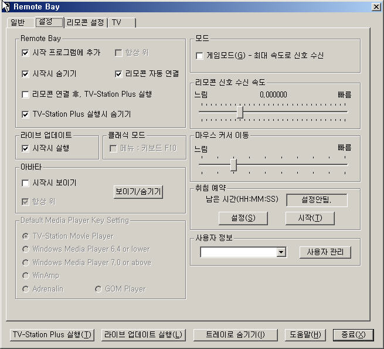Screen dimensions: 384x349
Task: Enable 리모콘 연결 후 TV-Station Plus 실행
Action: click(25, 94)
